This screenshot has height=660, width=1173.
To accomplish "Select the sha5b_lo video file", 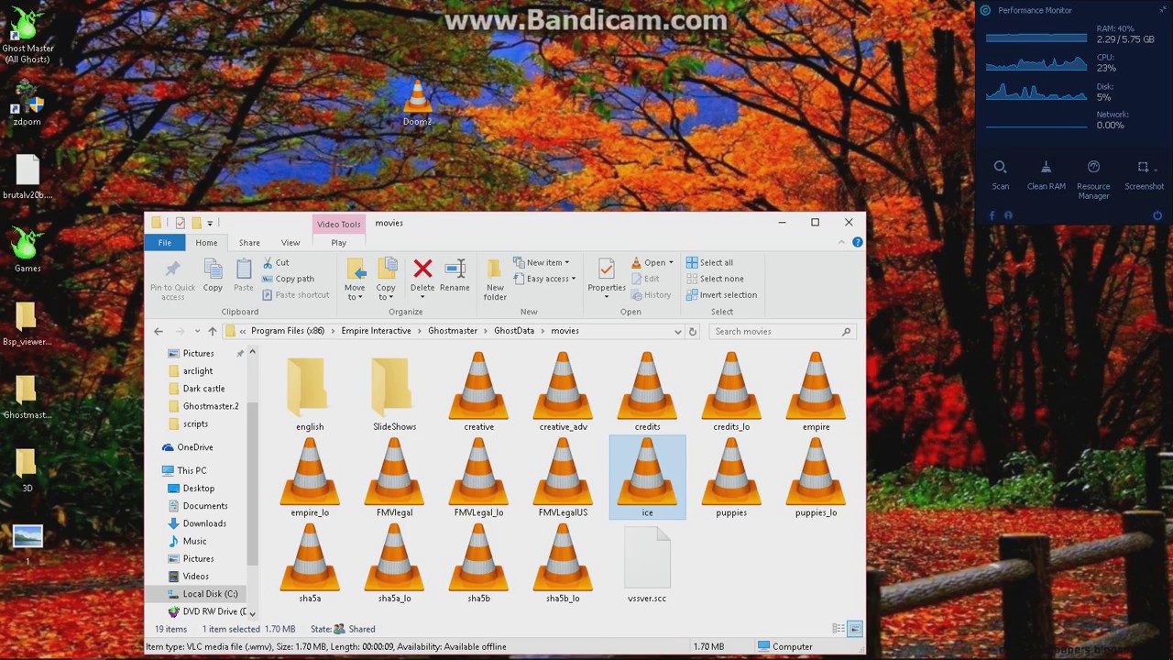I will click(563, 565).
